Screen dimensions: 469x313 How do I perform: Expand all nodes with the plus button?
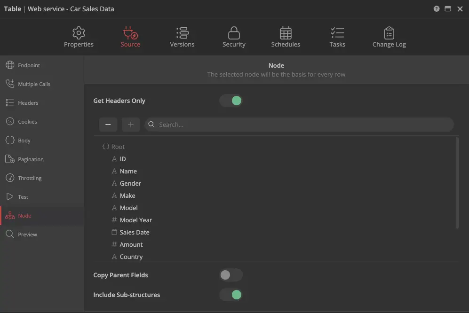131,125
